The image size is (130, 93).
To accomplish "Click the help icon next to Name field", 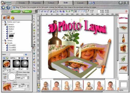I will tap(26, 54).
